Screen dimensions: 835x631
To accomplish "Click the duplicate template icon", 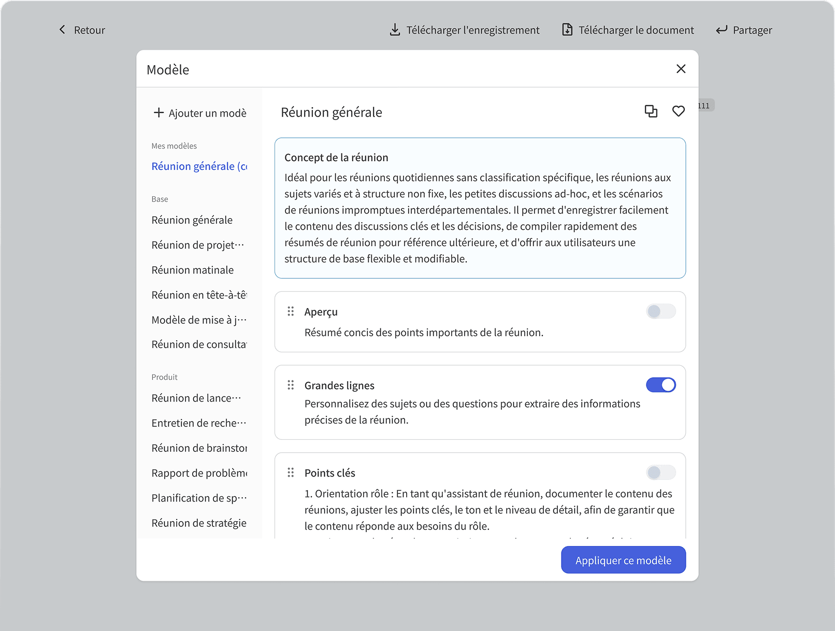I will [x=651, y=111].
